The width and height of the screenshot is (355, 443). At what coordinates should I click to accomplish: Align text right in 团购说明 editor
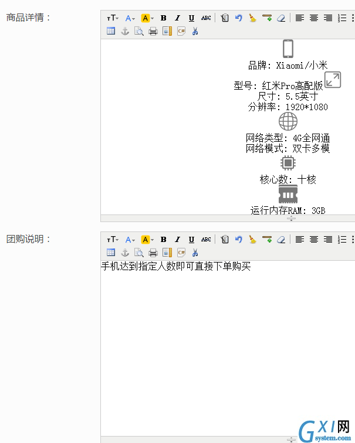(x=328, y=240)
